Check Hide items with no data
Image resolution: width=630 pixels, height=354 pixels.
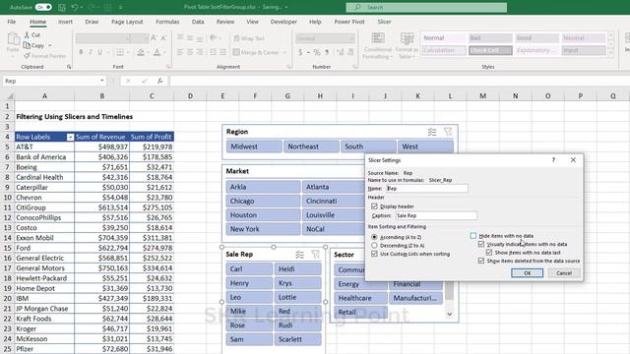pyautogui.click(x=473, y=236)
